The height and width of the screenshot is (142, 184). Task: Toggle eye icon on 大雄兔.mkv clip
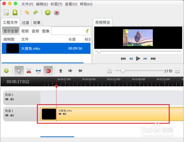(x=60, y=114)
